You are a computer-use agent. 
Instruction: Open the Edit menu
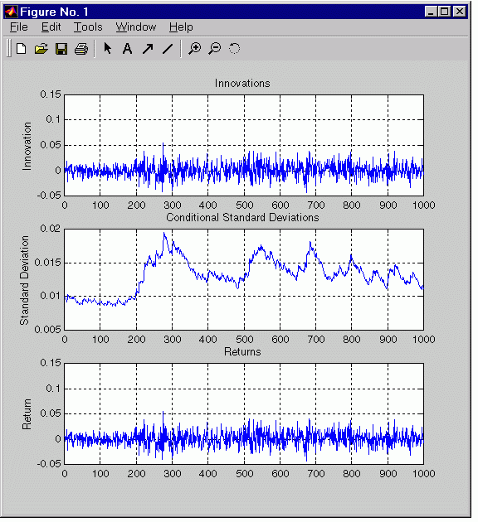(x=51, y=27)
